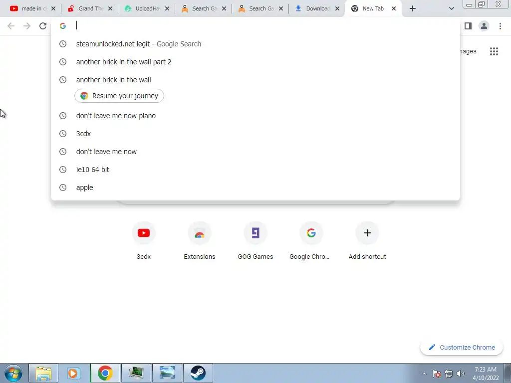Click the Show desktop button
Screen dimensions: 511x383
point(508,373)
